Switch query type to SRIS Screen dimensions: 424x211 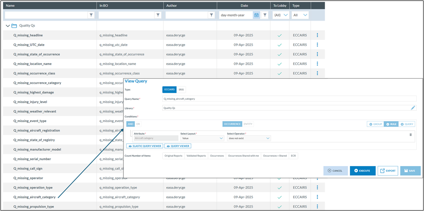click(181, 90)
